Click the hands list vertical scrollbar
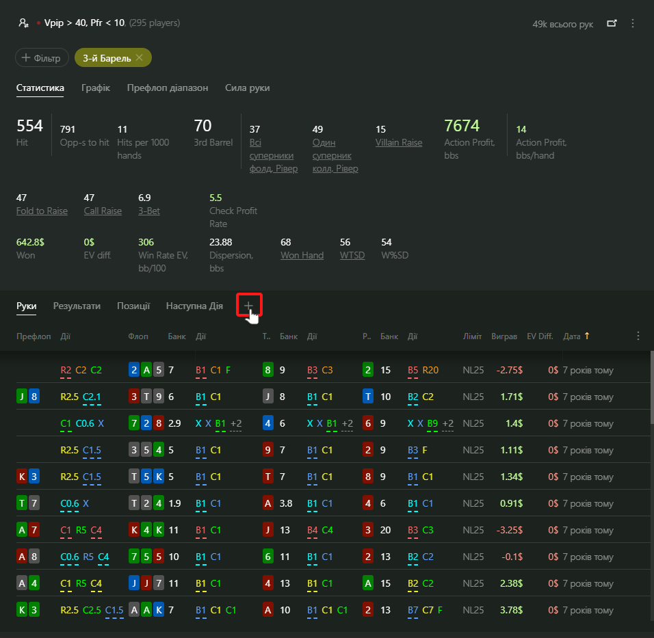The height and width of the screenshot is (638, 654). (651, 388)
